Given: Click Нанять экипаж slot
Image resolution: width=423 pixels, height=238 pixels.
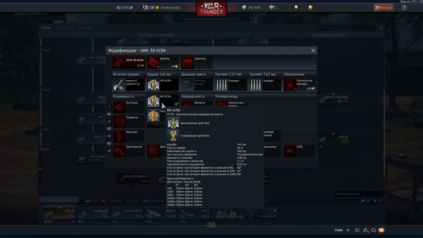Looking at the screenshot, I should 262,213.
